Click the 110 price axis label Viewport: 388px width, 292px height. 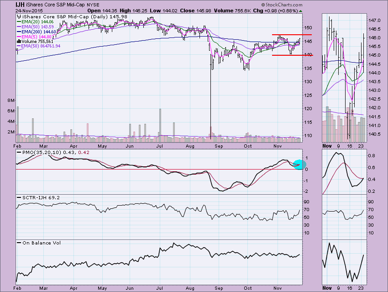coord(308,136)
